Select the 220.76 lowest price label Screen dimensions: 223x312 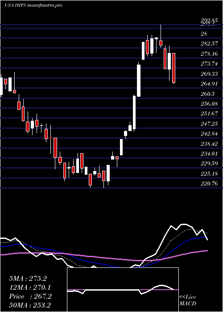tap(210, 184)
